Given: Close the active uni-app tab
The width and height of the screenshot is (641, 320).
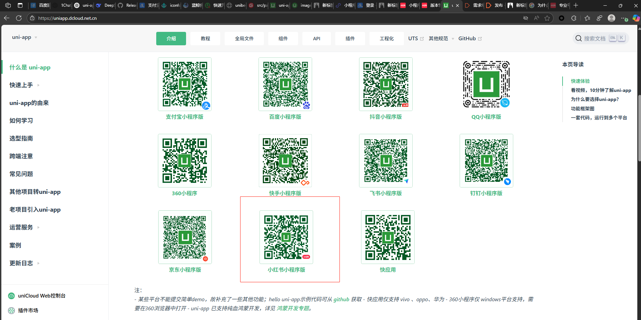Looking at the screenshot, I should (x=457, y=5).
